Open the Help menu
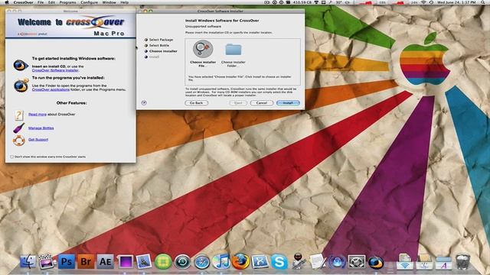490x275 pixels. 124,2
